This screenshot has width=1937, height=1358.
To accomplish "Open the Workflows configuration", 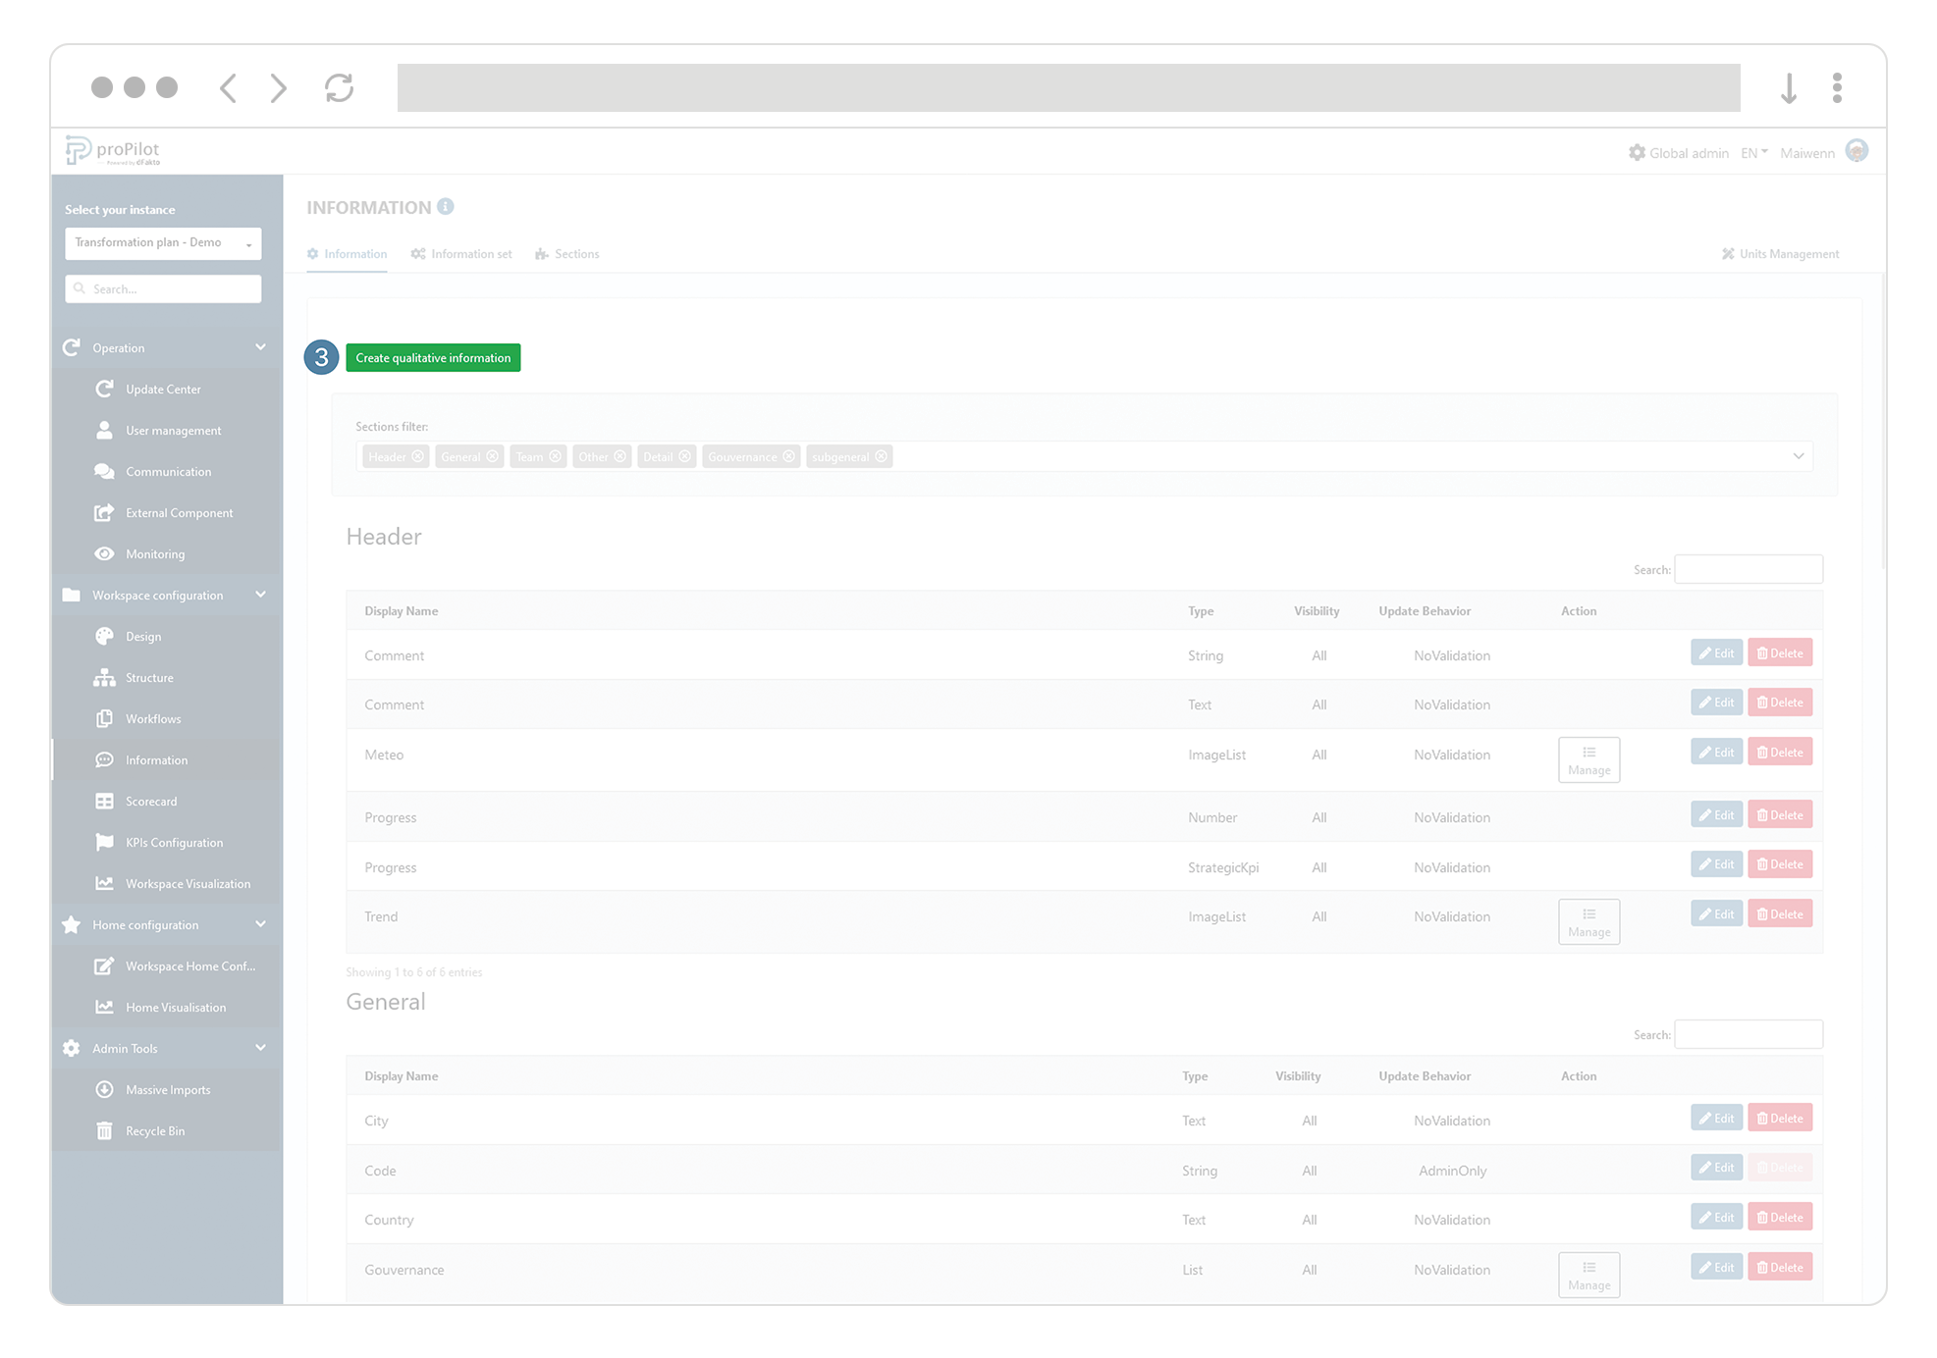I will click(x=153, y=718).
